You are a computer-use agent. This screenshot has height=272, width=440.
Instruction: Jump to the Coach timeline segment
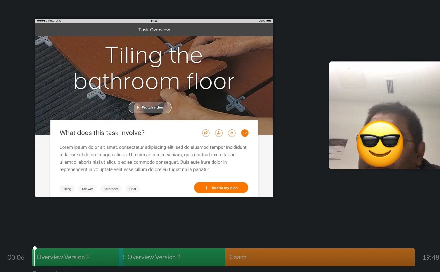[x=320, y=257]
